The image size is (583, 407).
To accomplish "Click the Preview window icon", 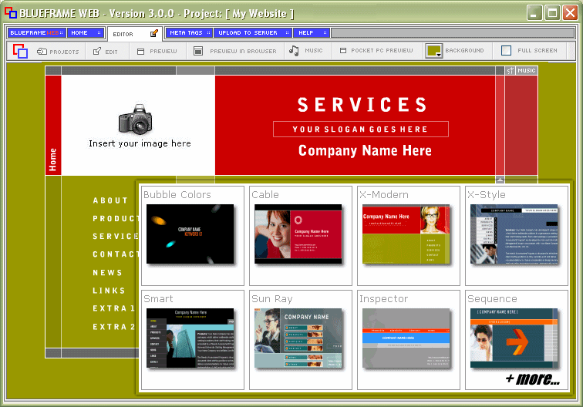I will (x=141, y=52).
